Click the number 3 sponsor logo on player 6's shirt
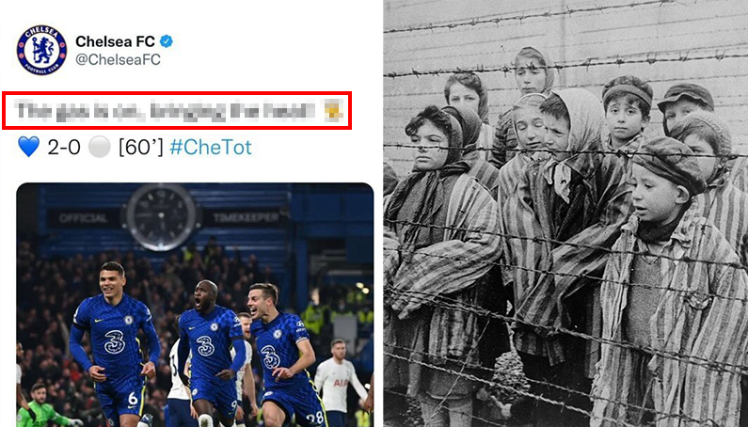The width and height of the screenshot is (748, 427). pos(115,342)
